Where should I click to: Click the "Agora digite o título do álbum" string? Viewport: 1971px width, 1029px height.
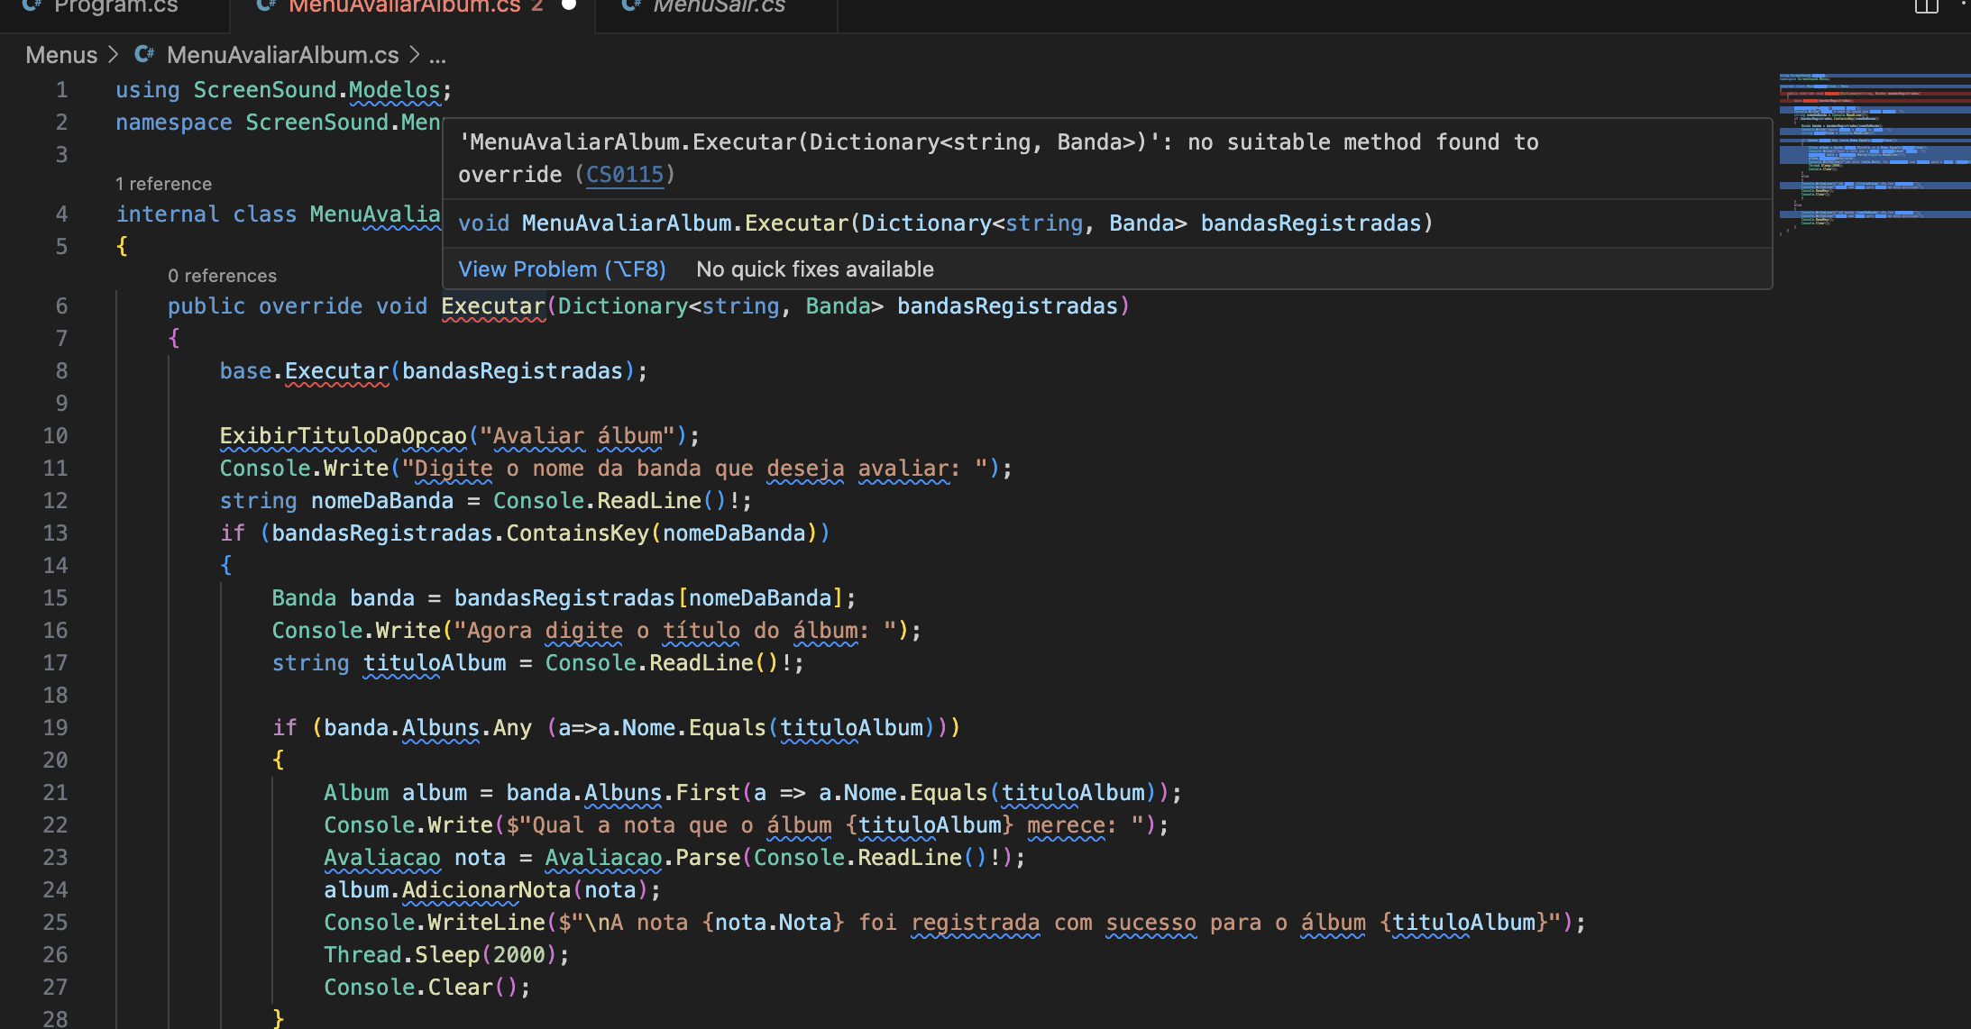(x=674, y=631)
